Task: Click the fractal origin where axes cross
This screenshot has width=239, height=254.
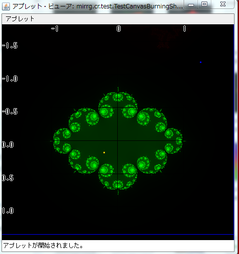Action: tap(118, 141)
